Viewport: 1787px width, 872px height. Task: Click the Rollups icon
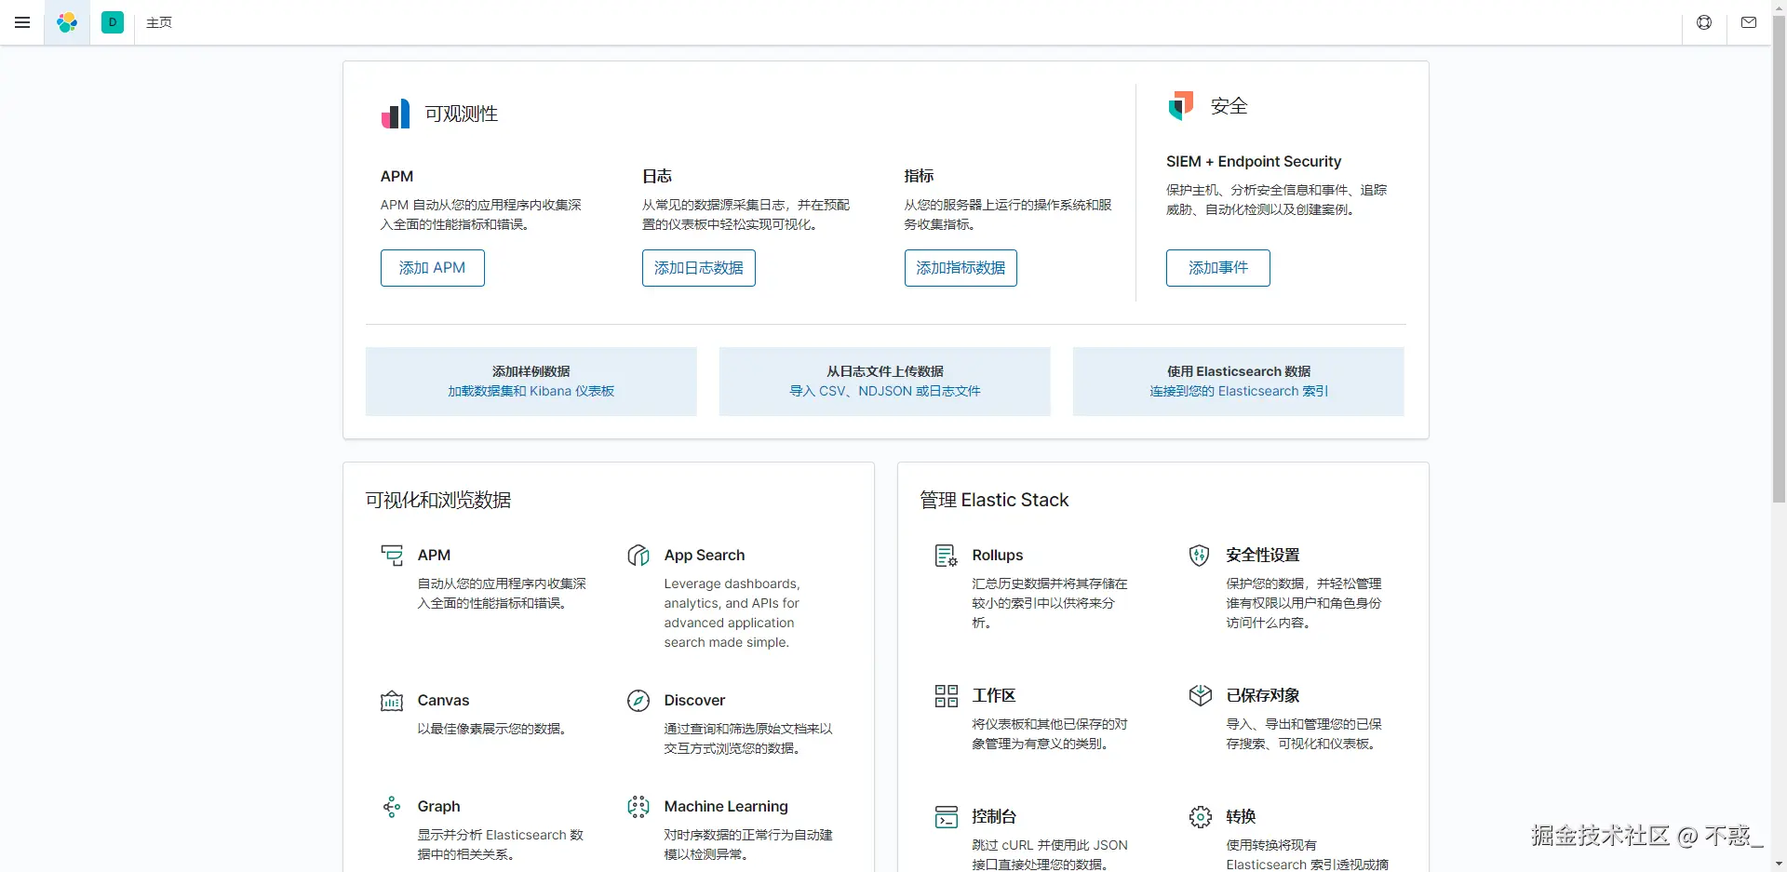pyautogui.click(x=947, y=556)
